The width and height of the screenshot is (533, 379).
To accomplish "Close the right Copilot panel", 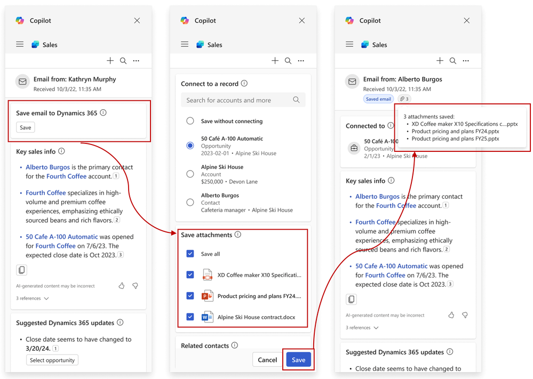I will tap(467, 21).
